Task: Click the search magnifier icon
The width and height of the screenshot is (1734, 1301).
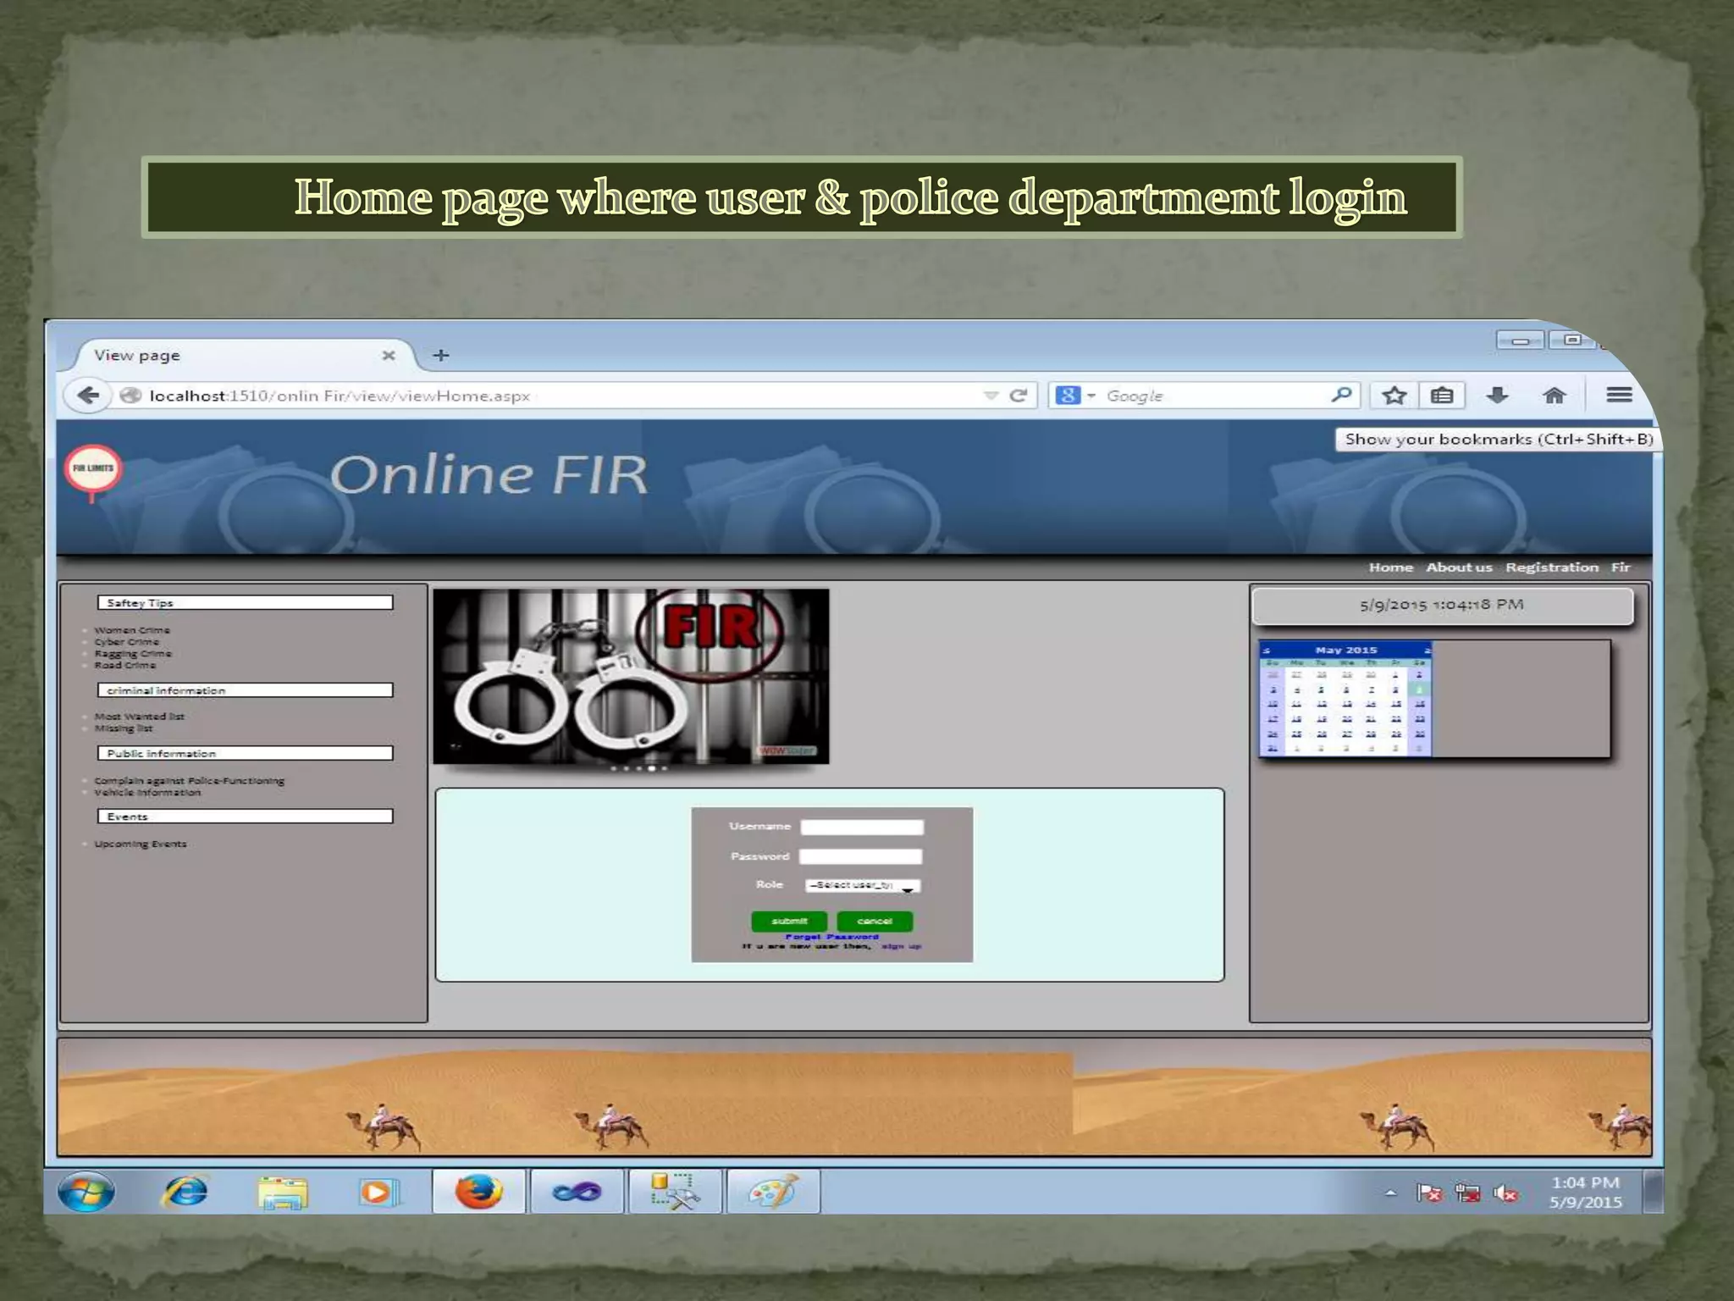Action: [x=1341, y=396]
